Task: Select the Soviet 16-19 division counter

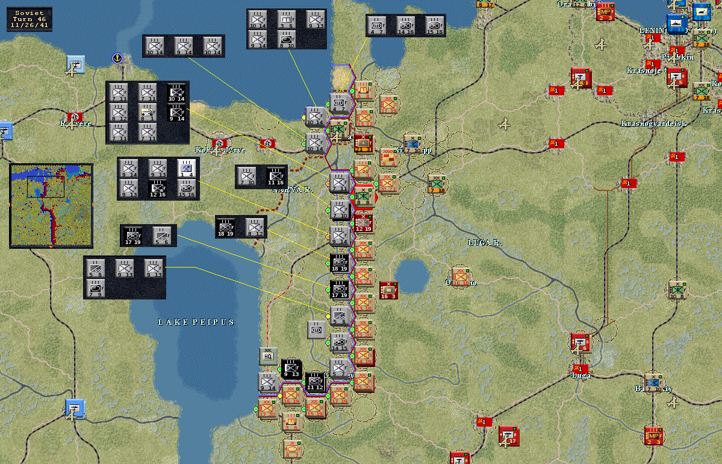Action: coord(291,395)
